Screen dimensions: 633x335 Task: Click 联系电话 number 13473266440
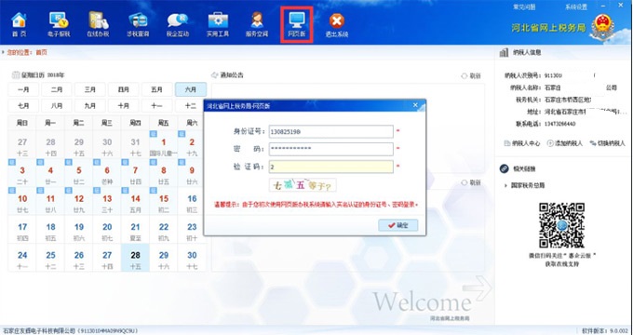click(559, 124)
